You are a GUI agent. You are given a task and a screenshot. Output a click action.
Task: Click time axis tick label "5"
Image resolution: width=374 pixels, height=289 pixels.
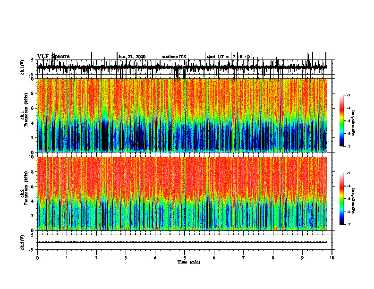coord(185,258)
